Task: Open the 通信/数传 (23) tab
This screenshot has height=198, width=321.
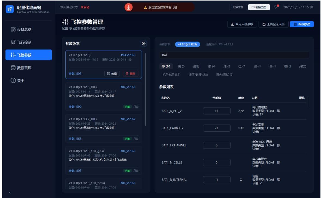Action: 198,75
